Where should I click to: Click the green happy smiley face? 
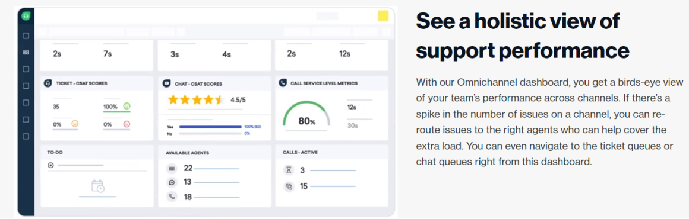click(127, 106)
